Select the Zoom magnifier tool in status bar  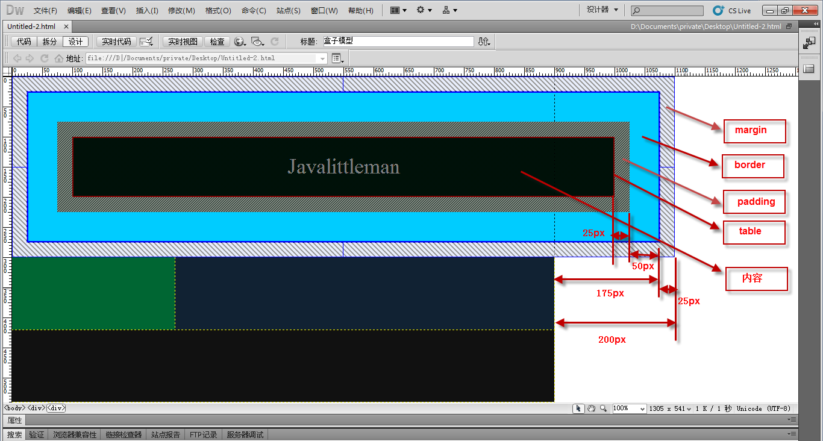603,408
